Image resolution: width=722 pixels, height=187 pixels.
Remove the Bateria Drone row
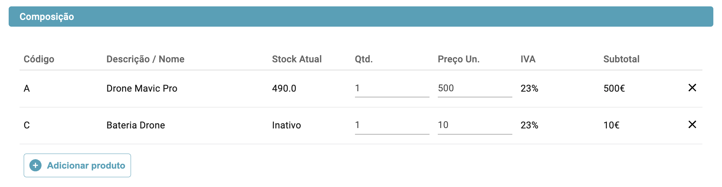click(692, 124)
